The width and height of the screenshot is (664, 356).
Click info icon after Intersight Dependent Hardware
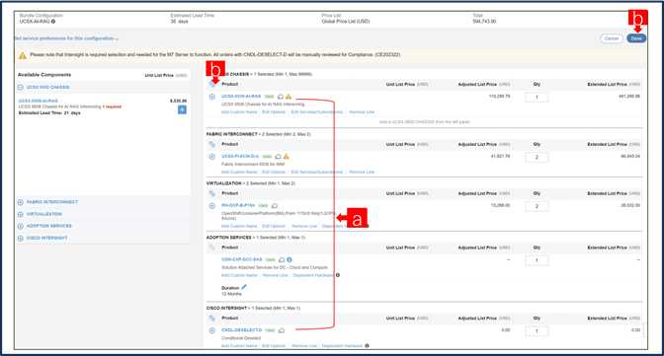[368, 346]
